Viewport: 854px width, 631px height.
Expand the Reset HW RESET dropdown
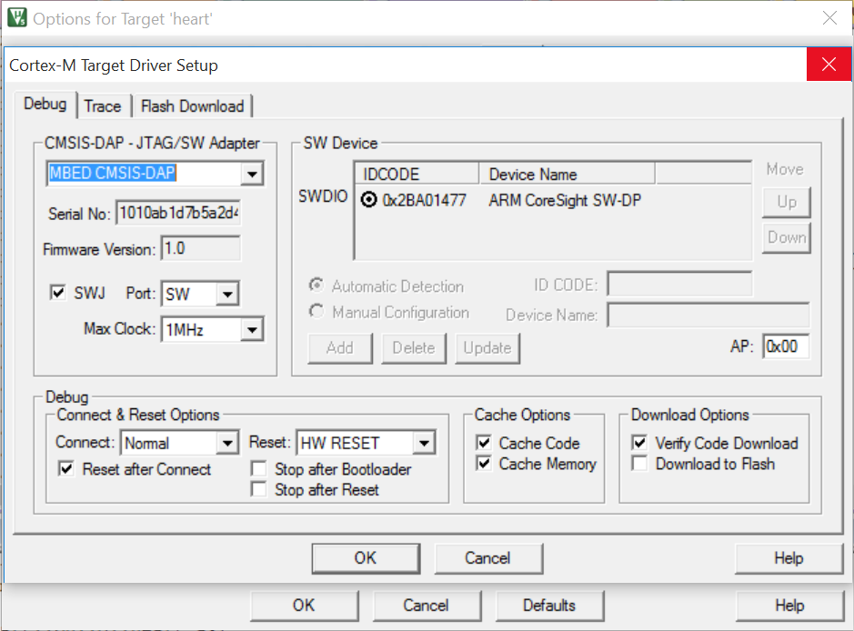tap(424, 444)
